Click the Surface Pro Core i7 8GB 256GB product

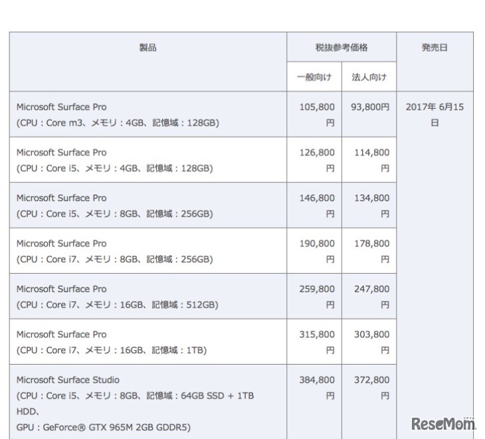[x=114, y=251]
